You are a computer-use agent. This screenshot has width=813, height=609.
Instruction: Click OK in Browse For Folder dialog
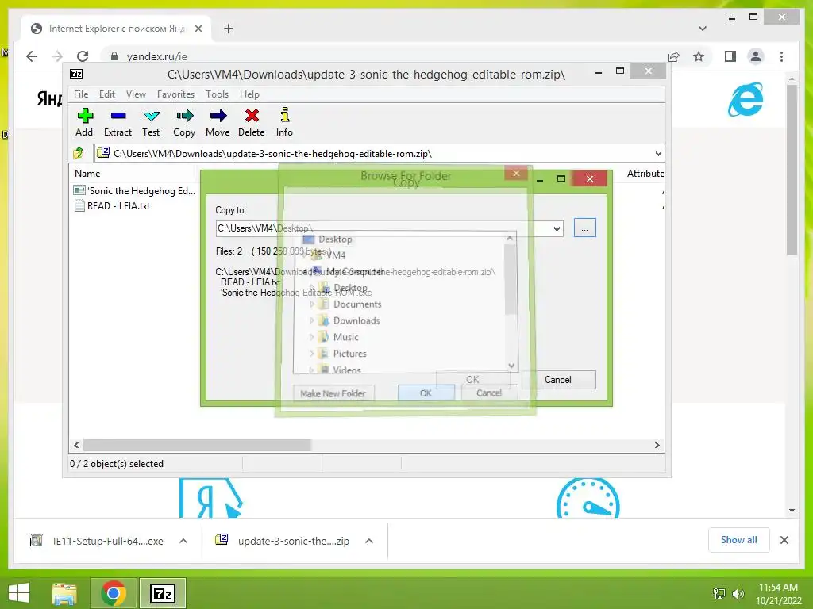426,393
